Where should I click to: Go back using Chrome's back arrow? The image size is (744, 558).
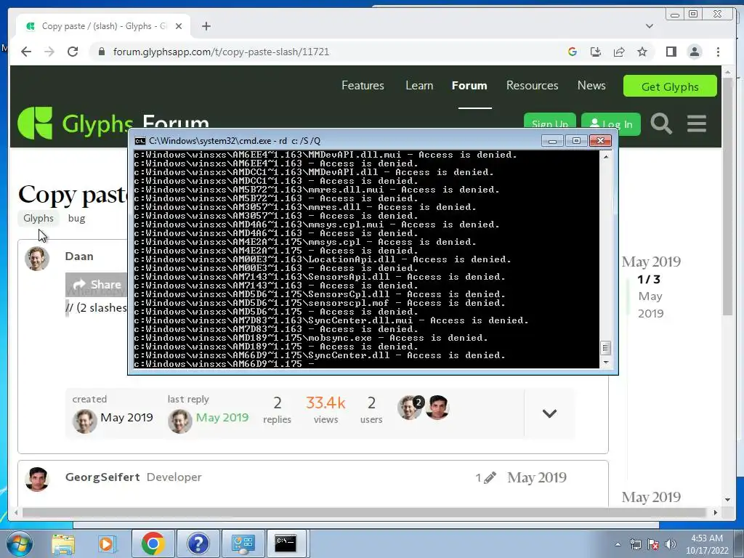(x=26, y=52)
